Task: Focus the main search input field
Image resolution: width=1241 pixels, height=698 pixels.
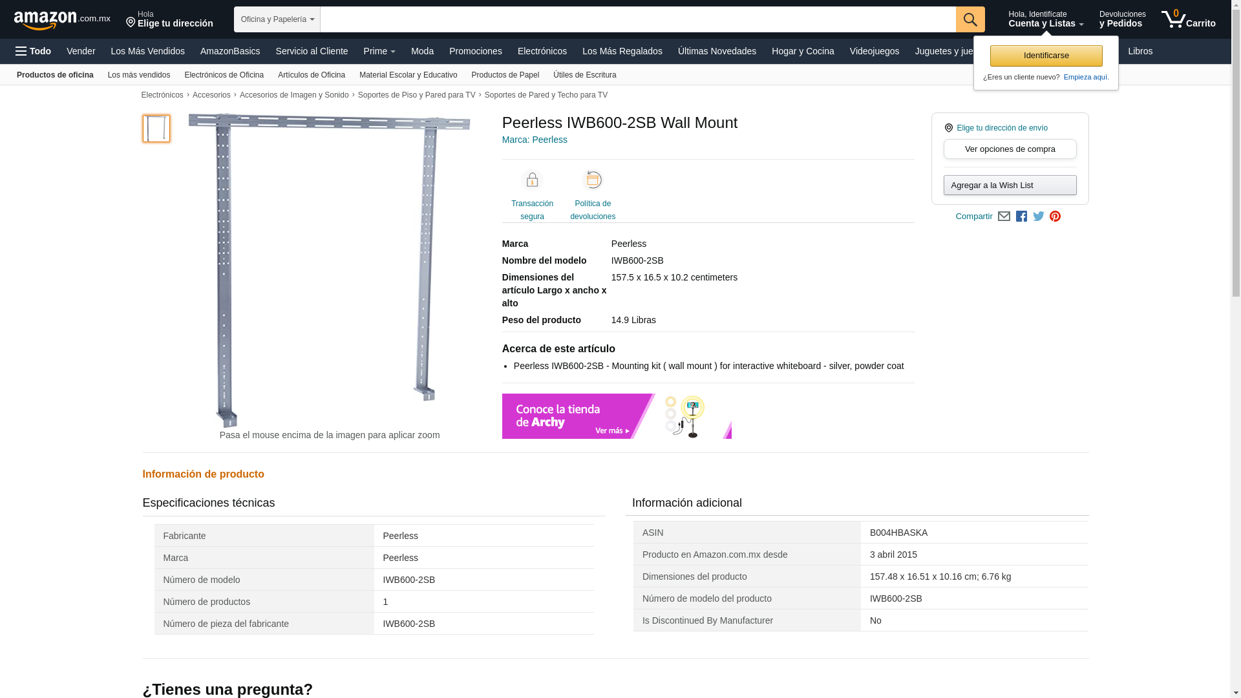Action: click(637, 19)
